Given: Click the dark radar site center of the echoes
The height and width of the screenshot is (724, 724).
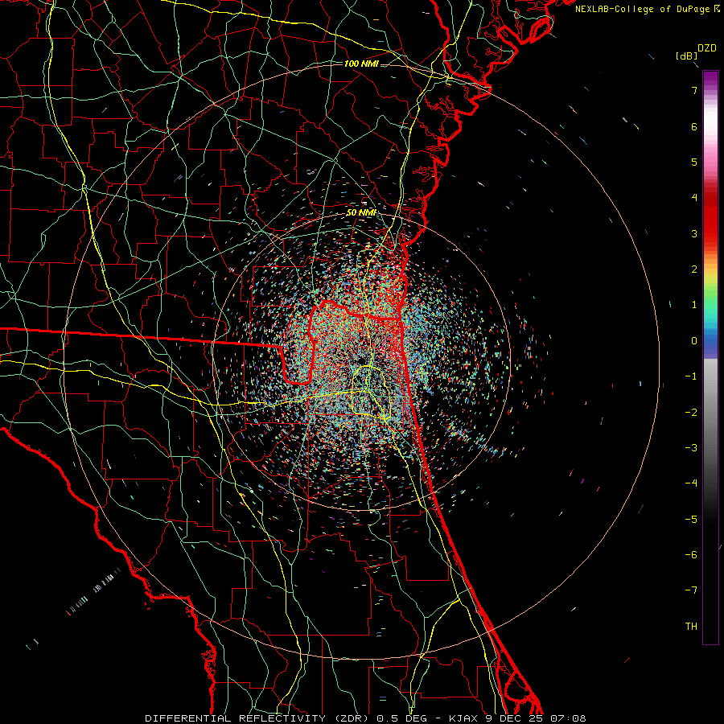Looking at the screenshot, I should 361,360.
